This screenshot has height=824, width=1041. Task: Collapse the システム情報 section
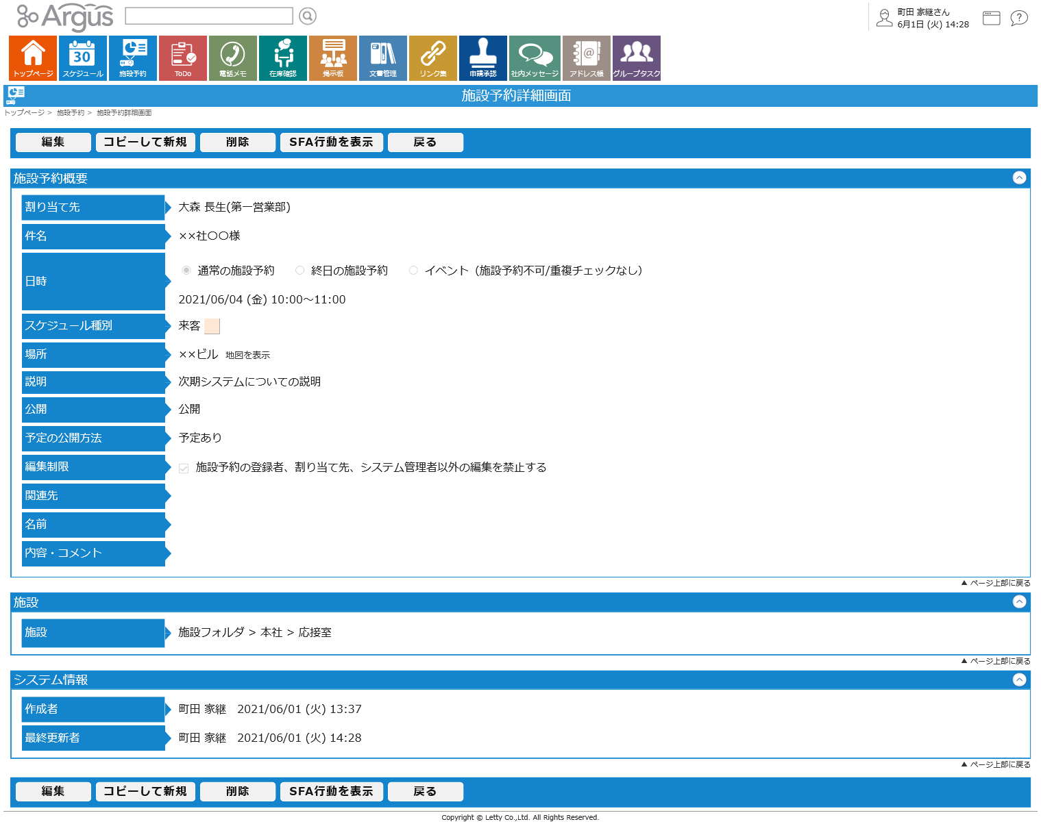[x=1020, y=679]
